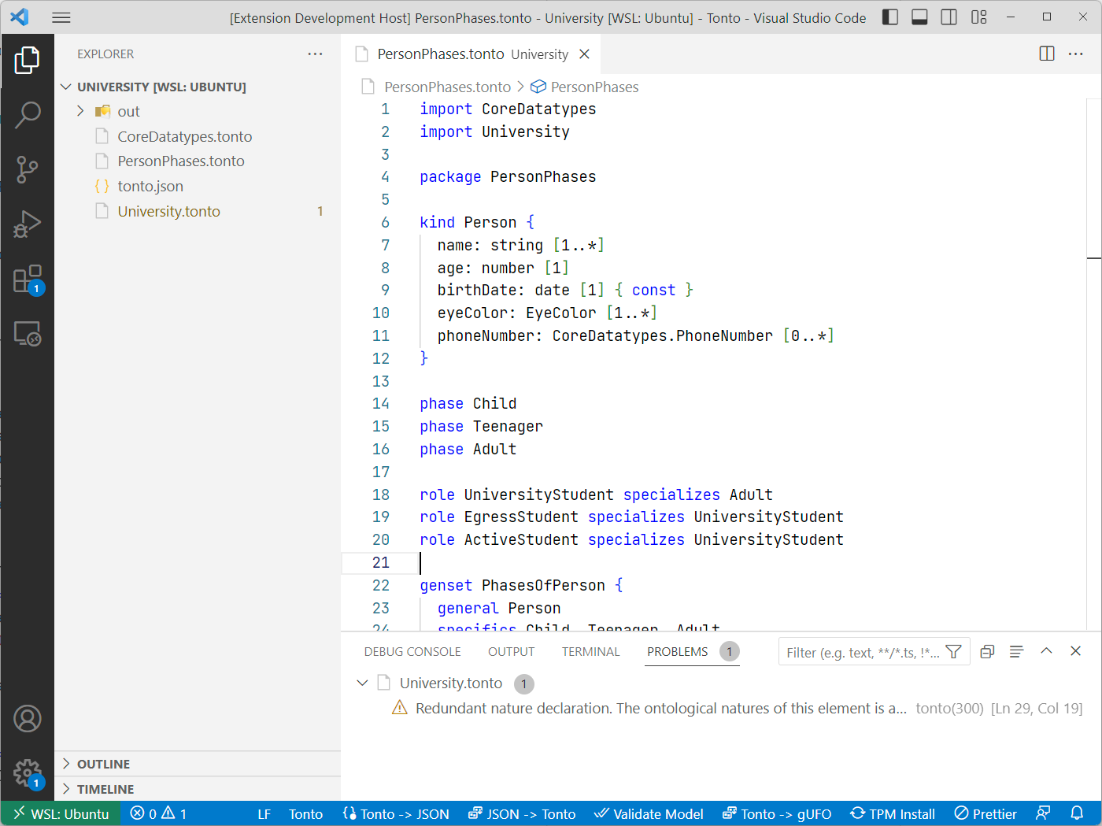Click line number 21 in the gutter
Viewport: 1102px width, 826px height.
[381, 562]
